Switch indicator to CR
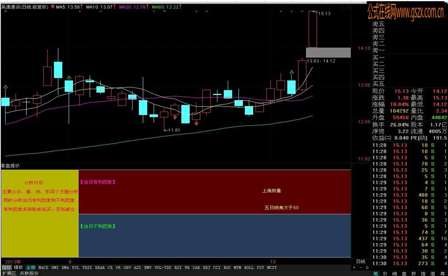448x276 pixels. tap(110, 267)
